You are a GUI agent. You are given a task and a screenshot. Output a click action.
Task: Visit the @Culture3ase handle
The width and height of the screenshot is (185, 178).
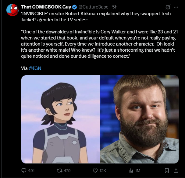(x=93, y=7)
